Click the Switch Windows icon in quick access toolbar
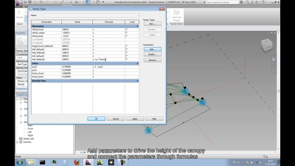Screen dimensions: 295x166 [98, 2]
